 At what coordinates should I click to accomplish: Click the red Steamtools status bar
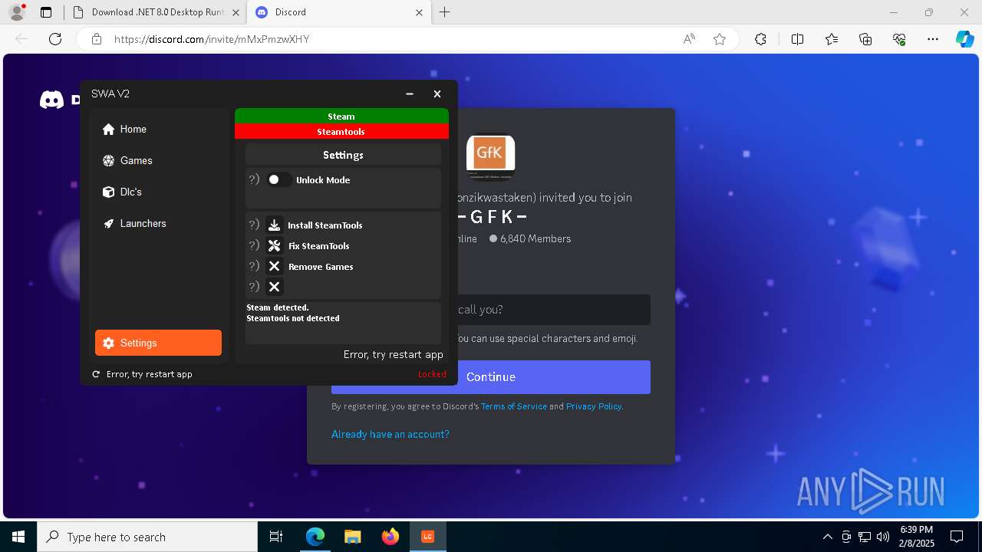tap(341, 131)
